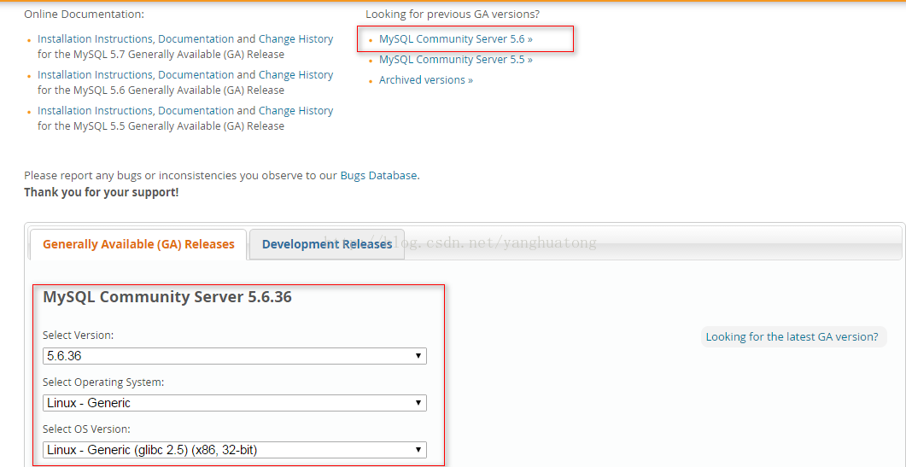
Task: Open MySQL Community Server 5.6 link
Action: [x=455, y=39]
